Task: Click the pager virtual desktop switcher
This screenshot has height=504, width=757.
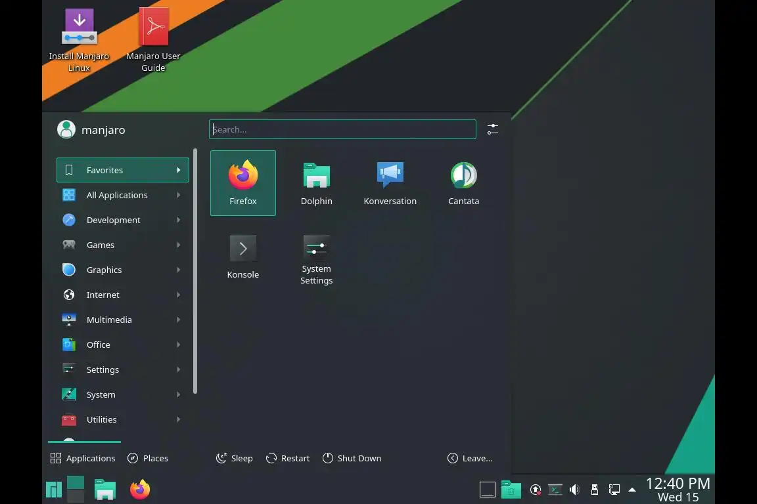Action: tap(76, 489)
